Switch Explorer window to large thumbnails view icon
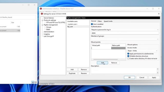Viewport: 164px width, 92px height. pyautogui.click(x=36, y=82)
